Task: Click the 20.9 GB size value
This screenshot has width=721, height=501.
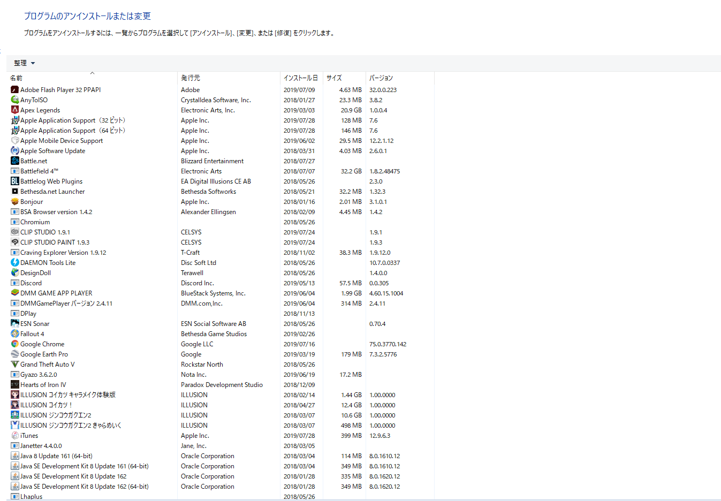Action: (351, 110)
